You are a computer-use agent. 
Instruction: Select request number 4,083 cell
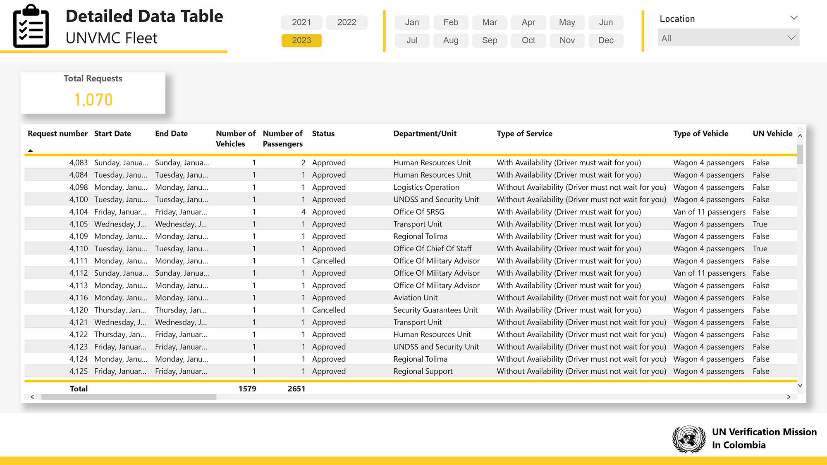pos(79,162)
